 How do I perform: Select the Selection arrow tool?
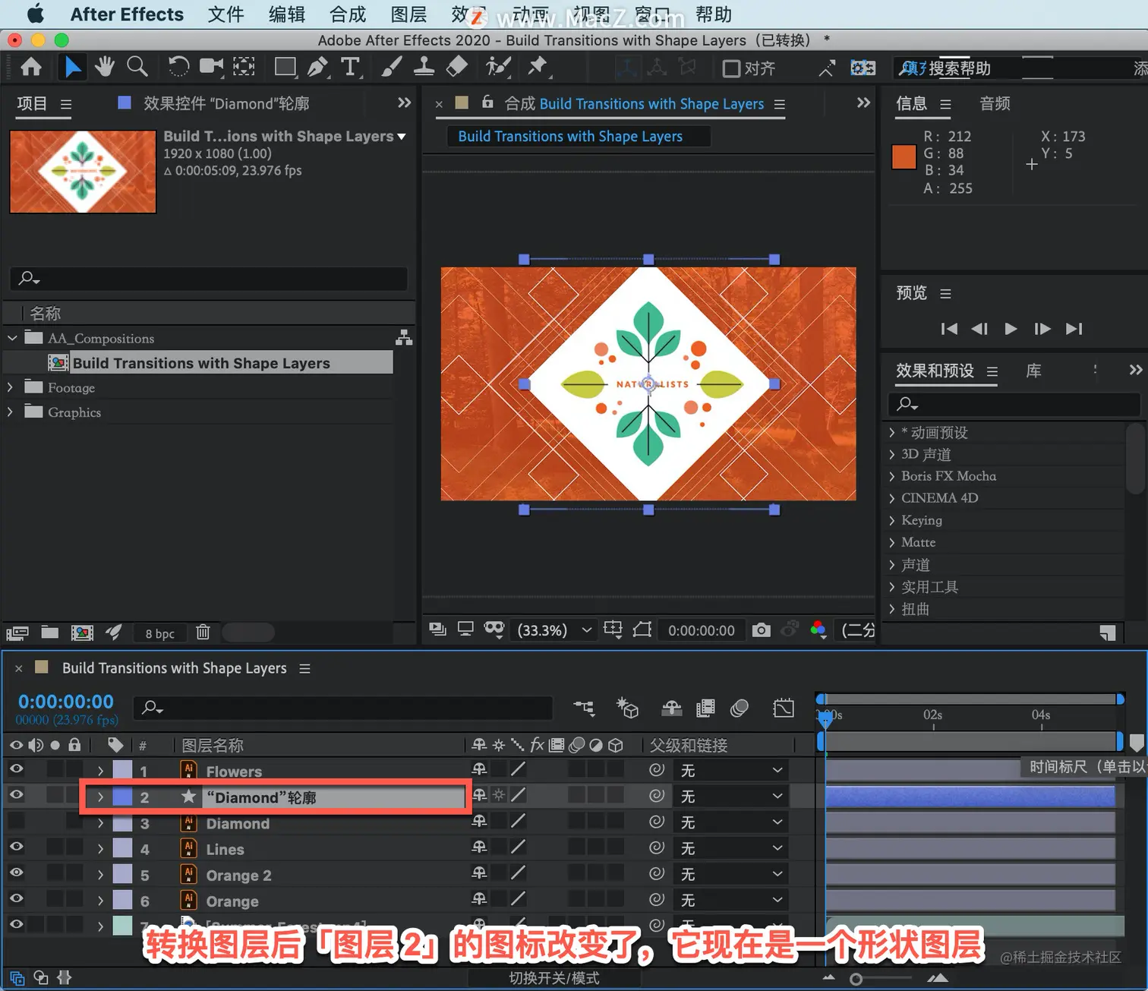[72, 68]
